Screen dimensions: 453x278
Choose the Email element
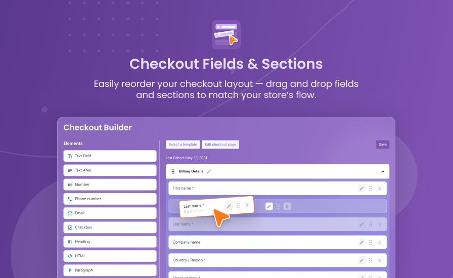click(x=110, y=213)
